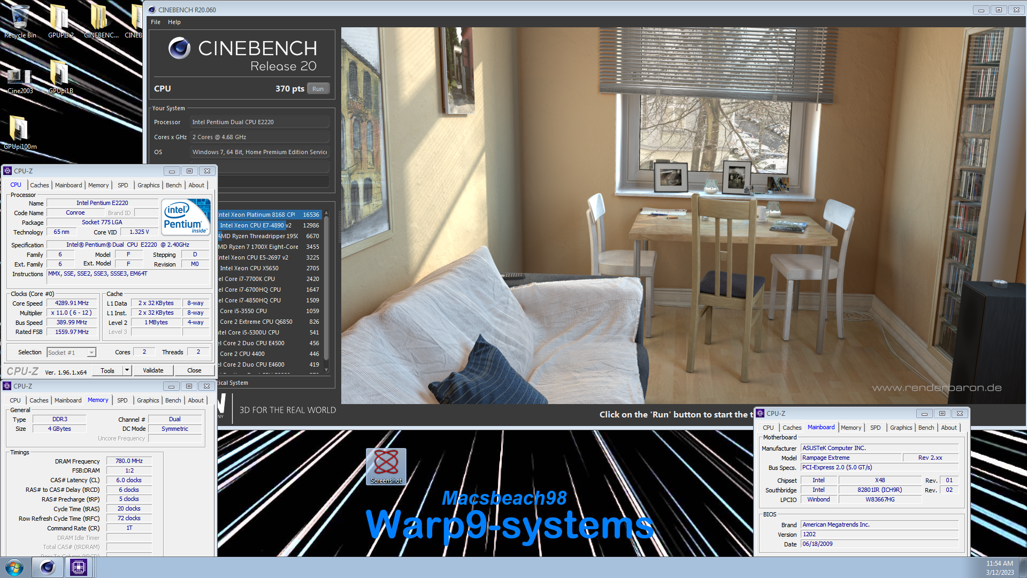Viewport: 1027px width, 578px height.
Task: Click the Intel Pentium inside logo
Action: point(186,217)
